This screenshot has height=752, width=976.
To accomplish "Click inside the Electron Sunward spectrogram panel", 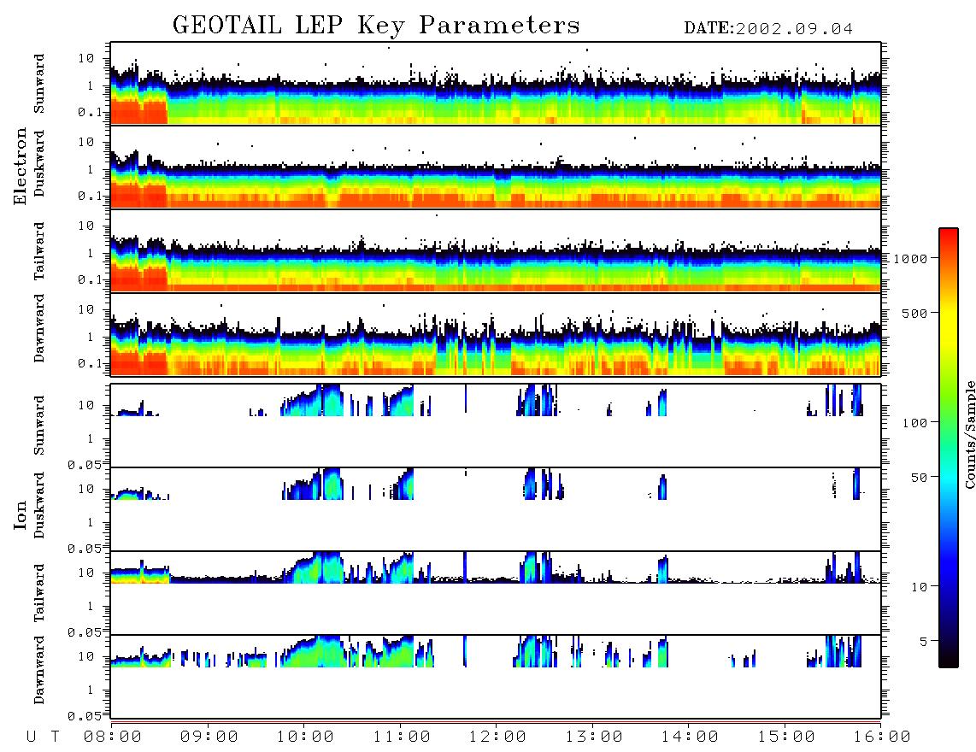I will pyautogui.click(x=496, y=84).
